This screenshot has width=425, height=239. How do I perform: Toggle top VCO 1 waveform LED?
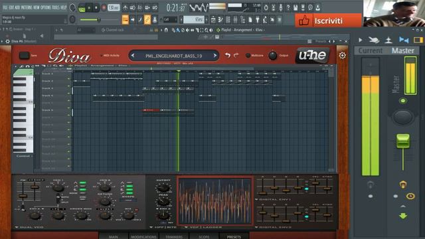click(x=82, y=183)
